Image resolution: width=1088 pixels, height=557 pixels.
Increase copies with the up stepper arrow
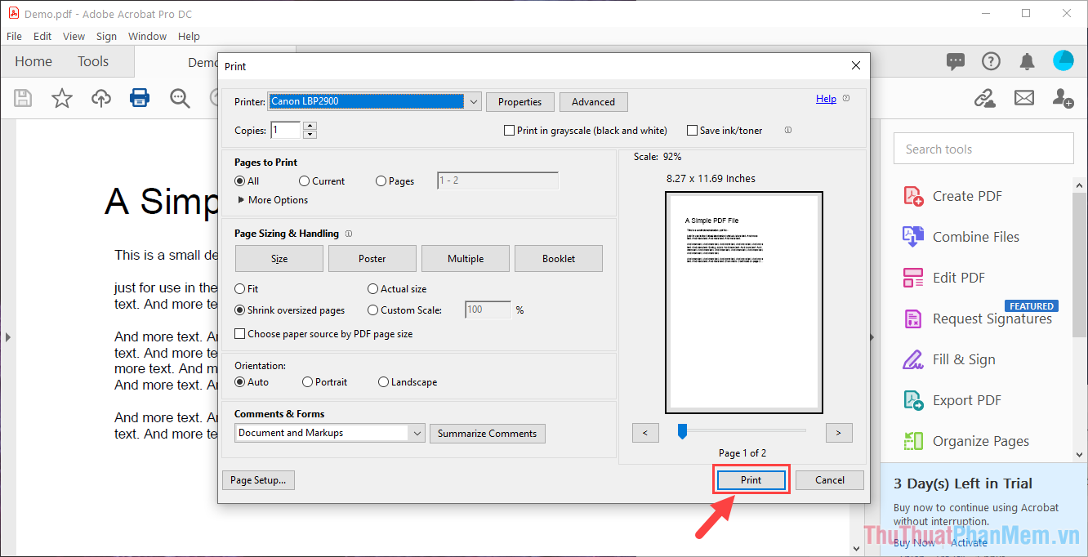310,126
